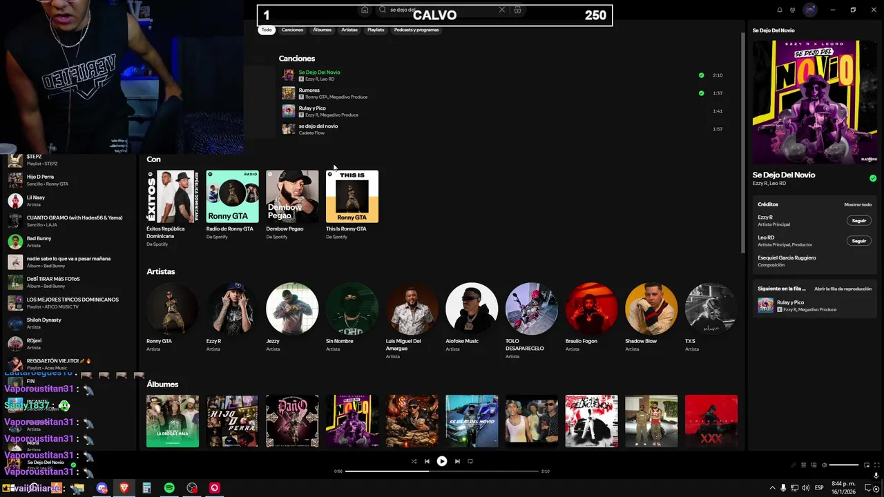Screen dimensions: 884x497
Task: Clear the search field with the X
Action: (502, 10)
